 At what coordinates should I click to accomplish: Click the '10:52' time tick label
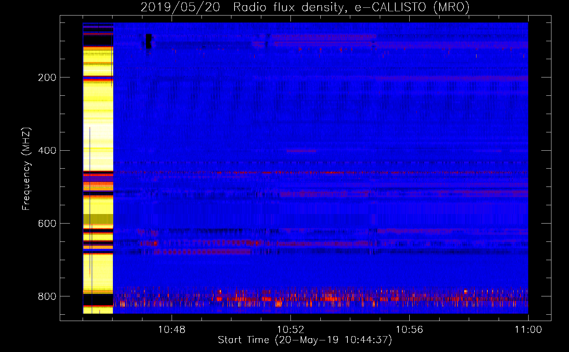point(290,329)
